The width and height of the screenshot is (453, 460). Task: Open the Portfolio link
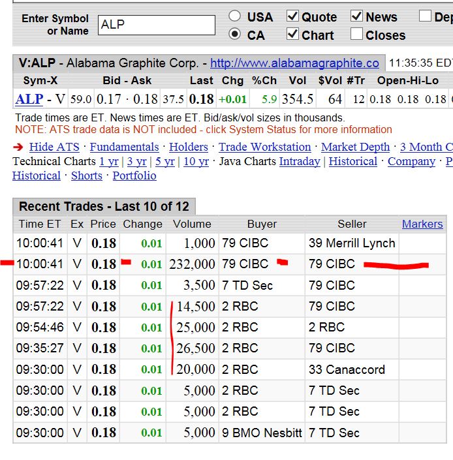click(134, 176)
